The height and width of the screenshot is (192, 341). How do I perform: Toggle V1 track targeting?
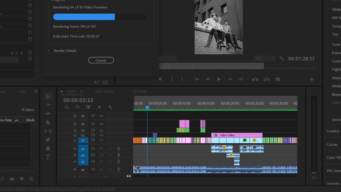[83, 140]
